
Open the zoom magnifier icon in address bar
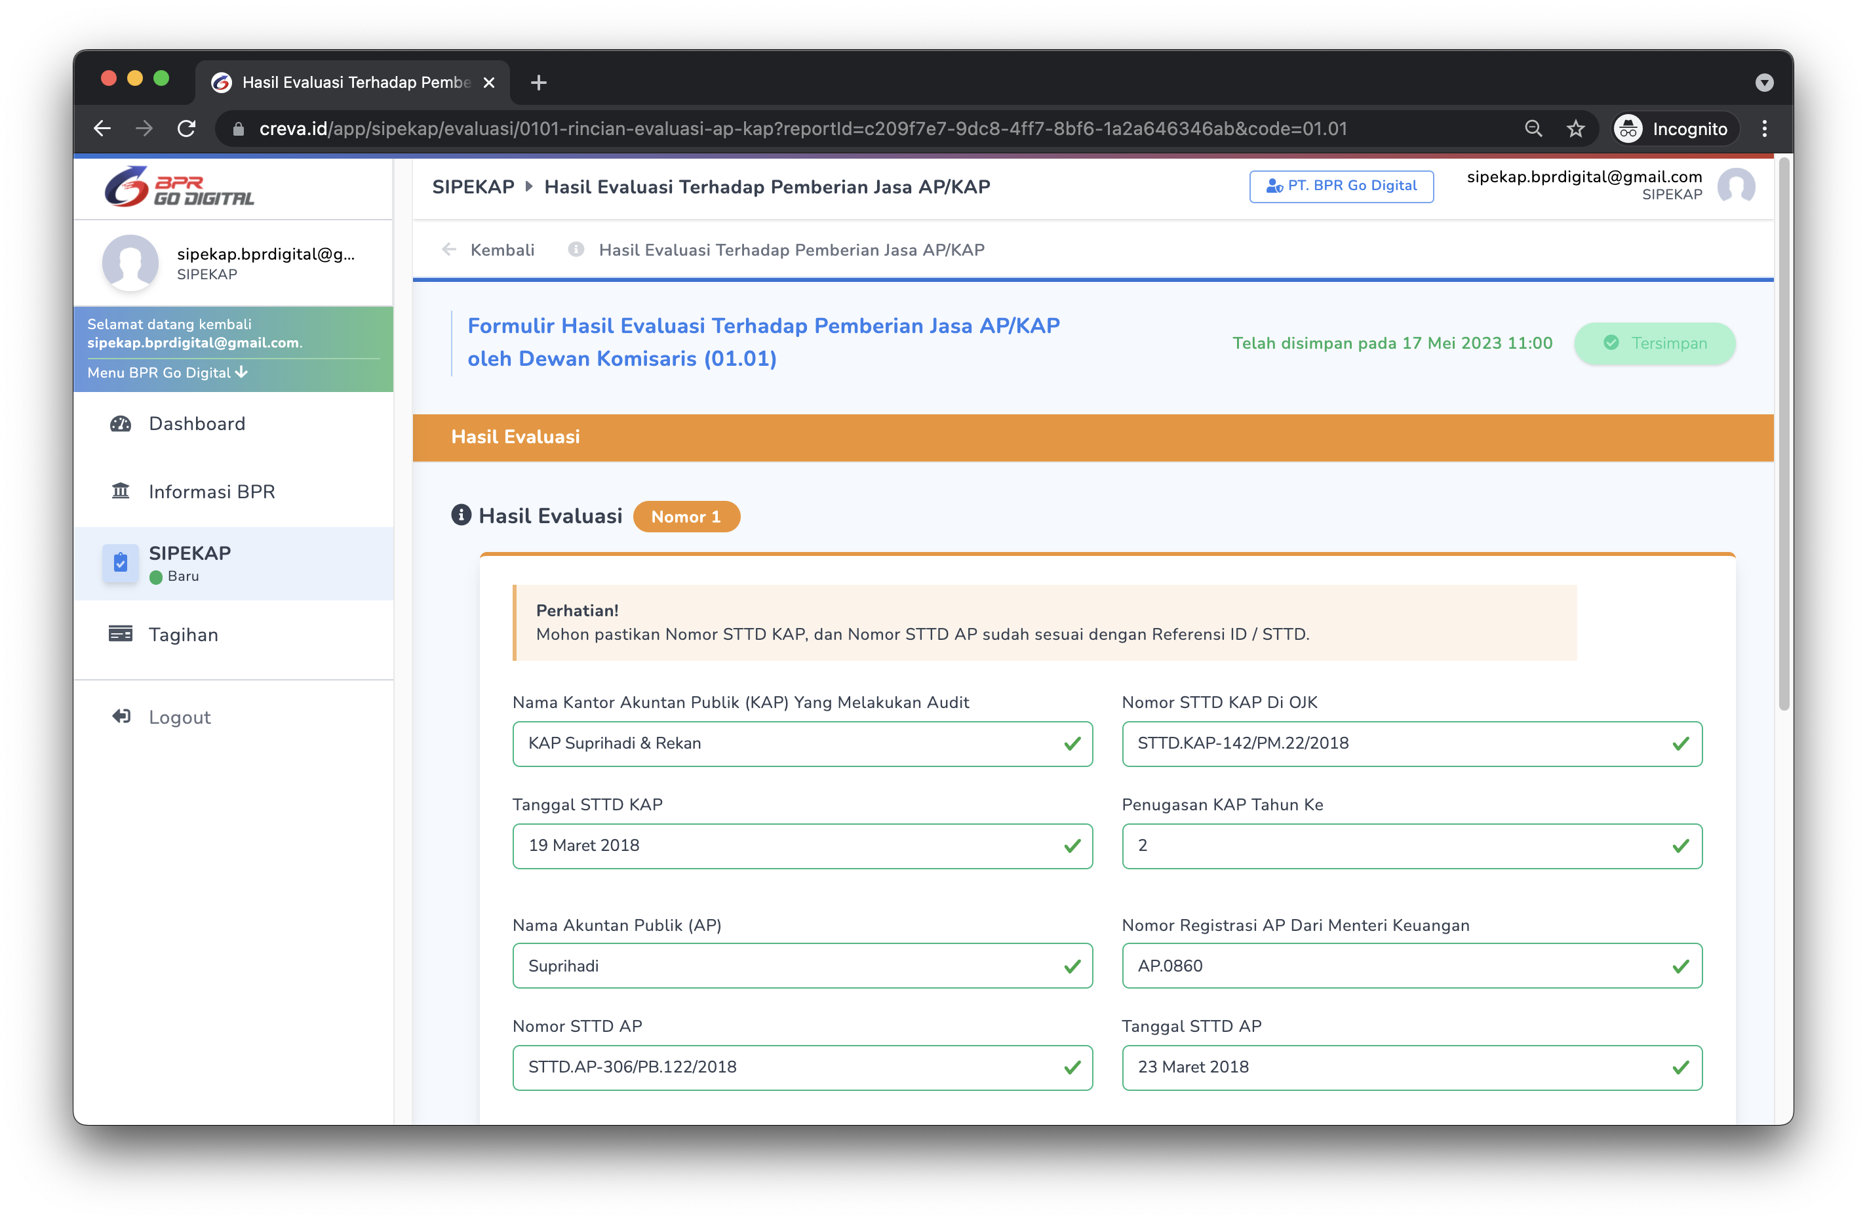coord(1533,128)
